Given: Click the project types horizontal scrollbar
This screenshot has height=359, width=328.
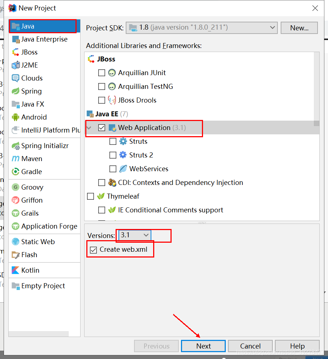Looking at the screenshot, I should 39,334.
